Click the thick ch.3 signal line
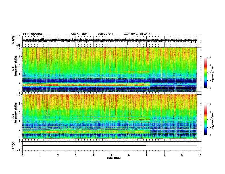 coord(84,146)
